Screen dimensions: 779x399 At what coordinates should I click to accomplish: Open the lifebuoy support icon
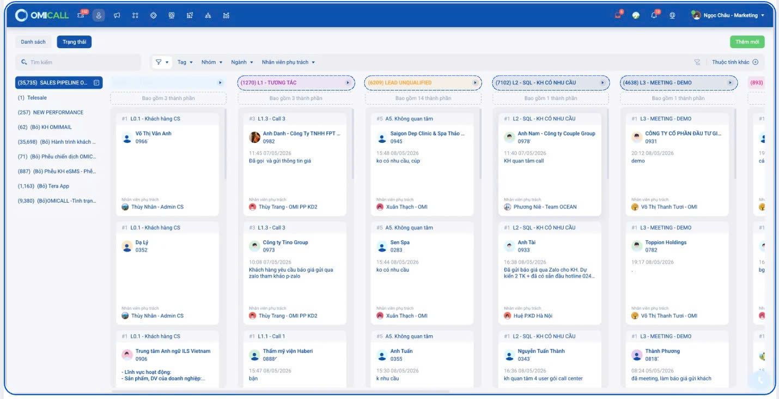[x=153, y=15]
